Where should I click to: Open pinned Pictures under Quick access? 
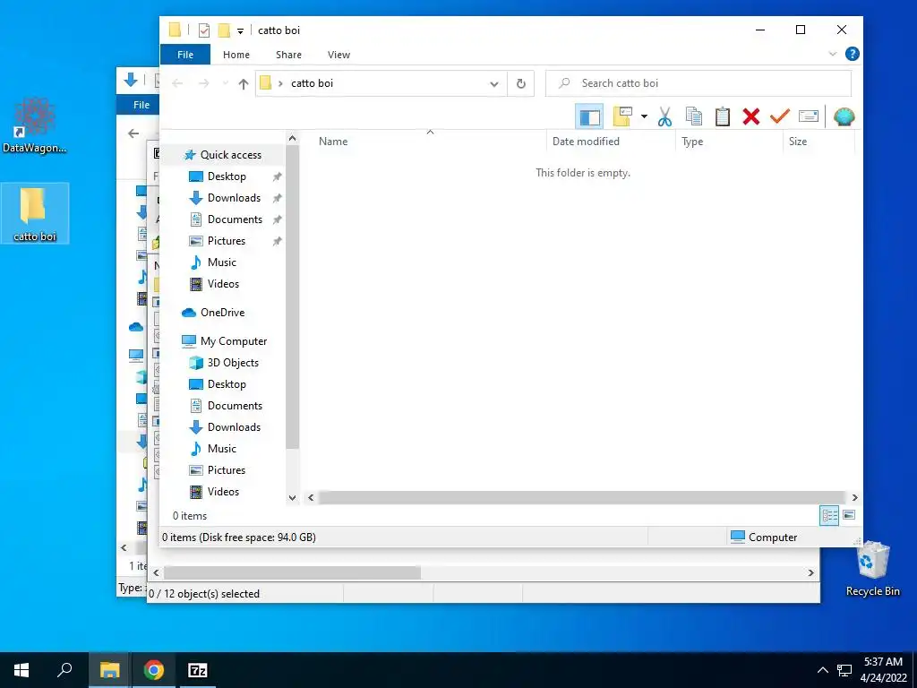[226, 240]
